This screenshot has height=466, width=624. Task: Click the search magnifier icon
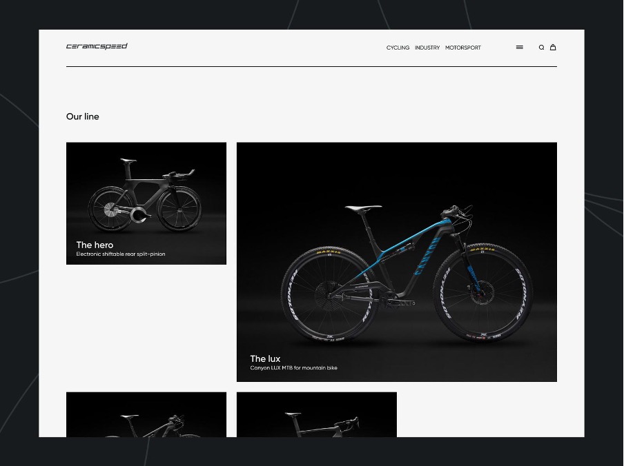(541, 48)
